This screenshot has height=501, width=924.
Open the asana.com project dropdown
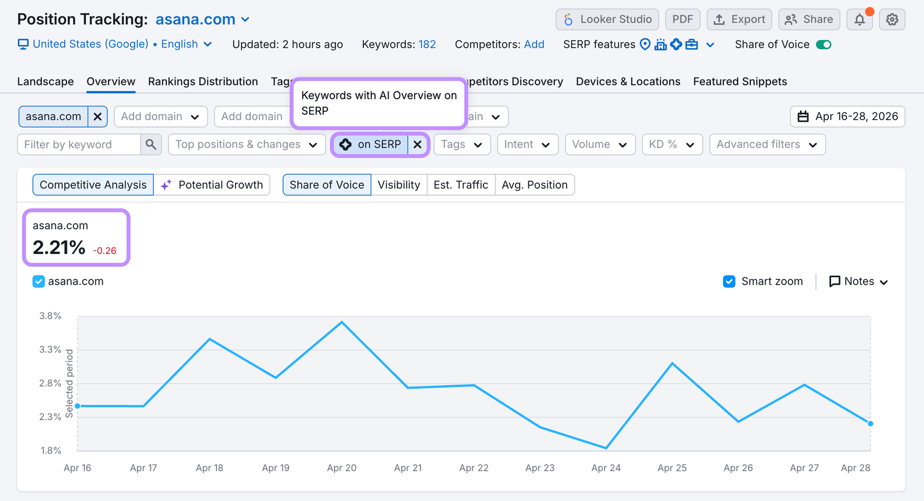[x=203, y=20]
